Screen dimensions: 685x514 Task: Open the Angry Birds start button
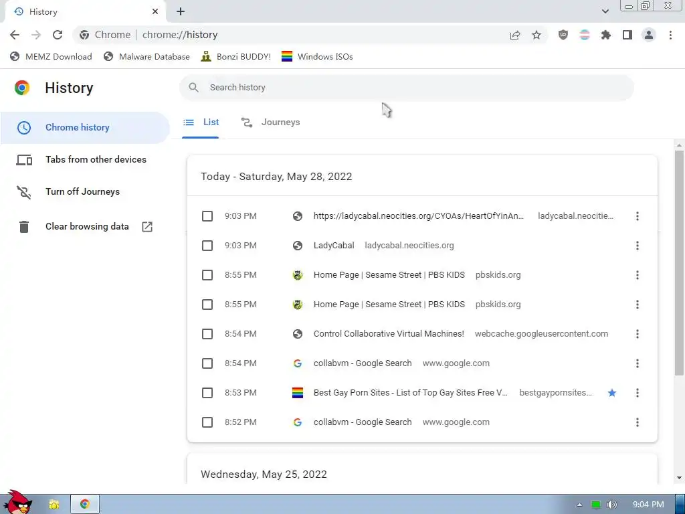tap(17, 502)
